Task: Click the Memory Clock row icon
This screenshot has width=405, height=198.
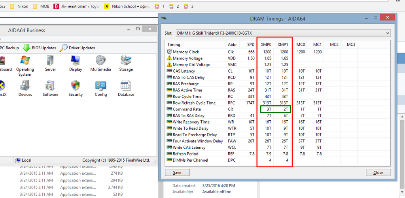Action: point(169,52)
